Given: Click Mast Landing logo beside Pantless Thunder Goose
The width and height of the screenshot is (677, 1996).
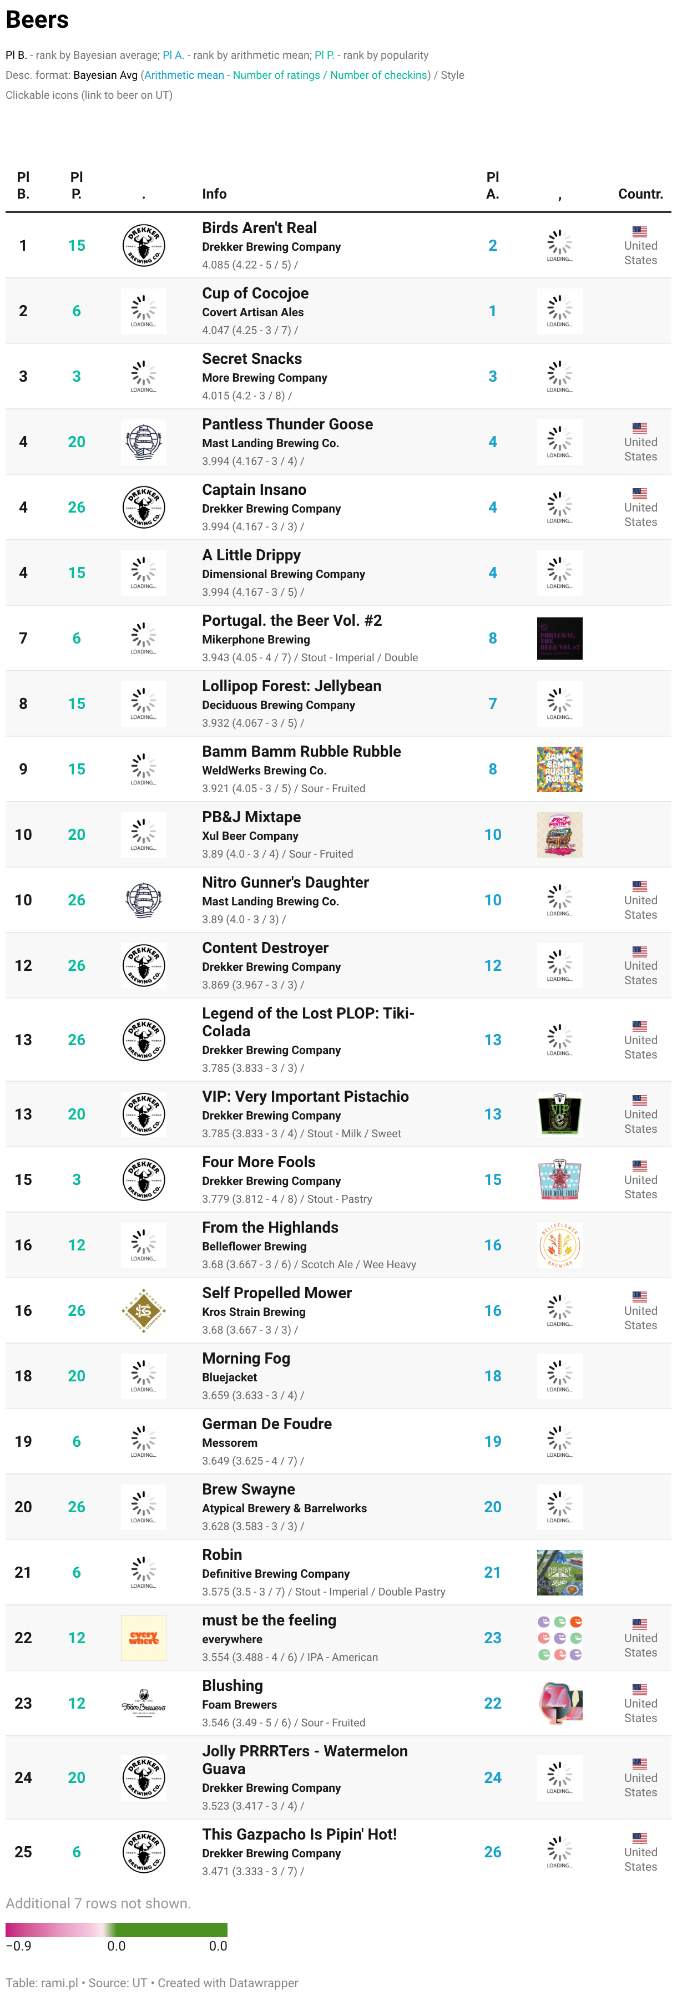Looking at the screenshot, I should [144, 442].
